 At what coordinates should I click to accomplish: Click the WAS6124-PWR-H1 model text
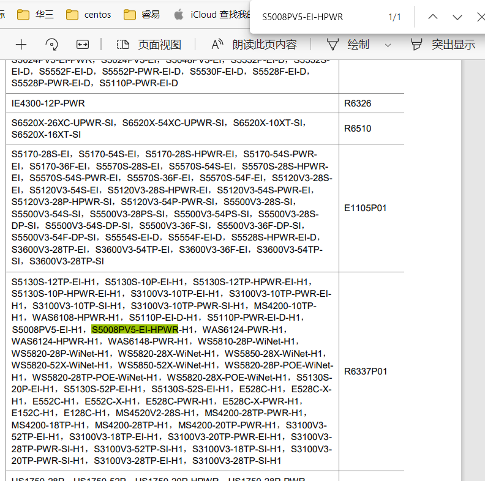point(243,329)
